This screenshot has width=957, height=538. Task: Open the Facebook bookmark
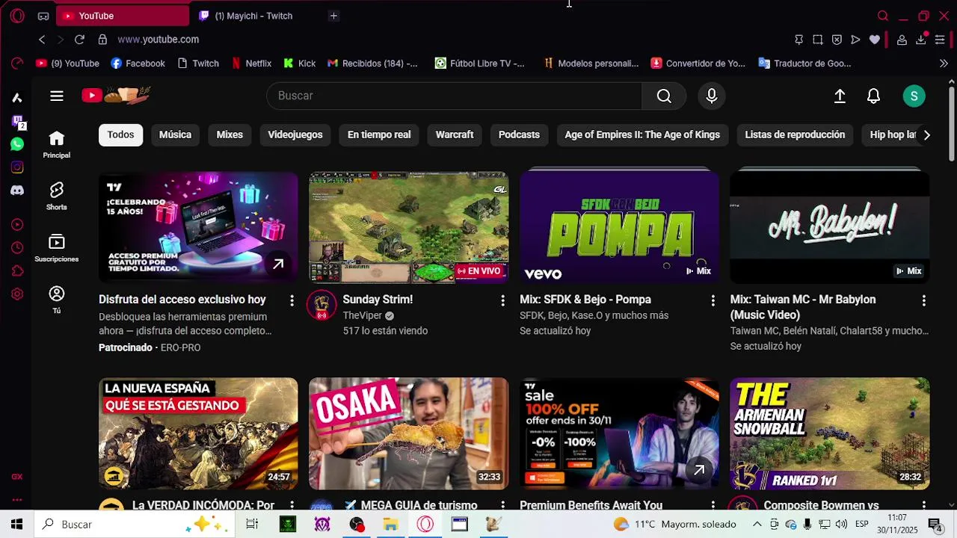pyautogui.click(x=138, y=64)
